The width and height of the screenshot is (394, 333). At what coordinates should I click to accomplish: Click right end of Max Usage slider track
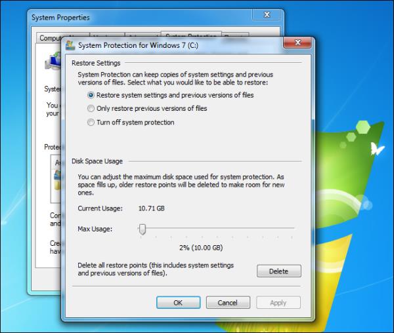pos(293,229)
